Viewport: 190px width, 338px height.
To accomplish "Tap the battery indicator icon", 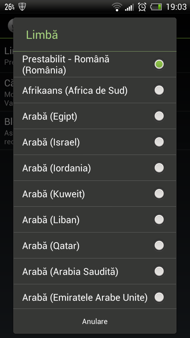I will (156, 7).
